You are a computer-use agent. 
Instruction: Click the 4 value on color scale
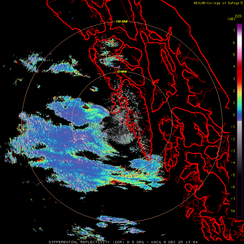pos(234,67)
